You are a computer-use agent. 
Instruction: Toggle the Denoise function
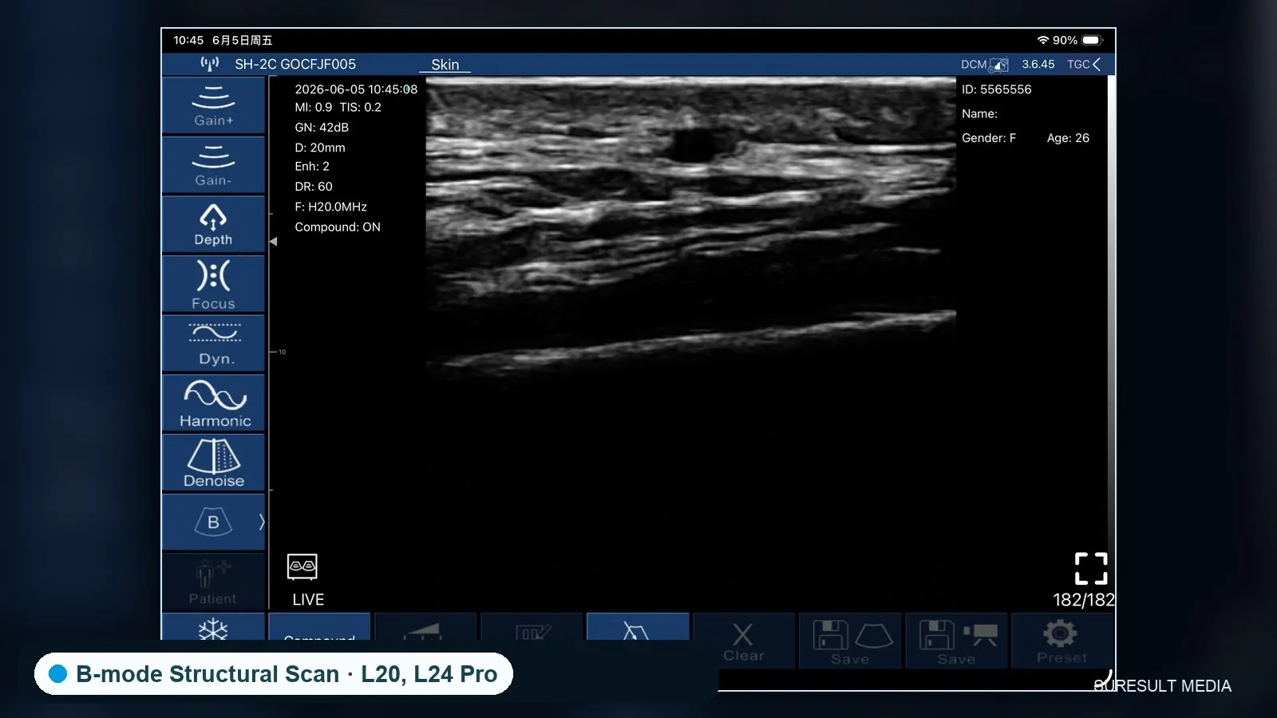(213, 463)
